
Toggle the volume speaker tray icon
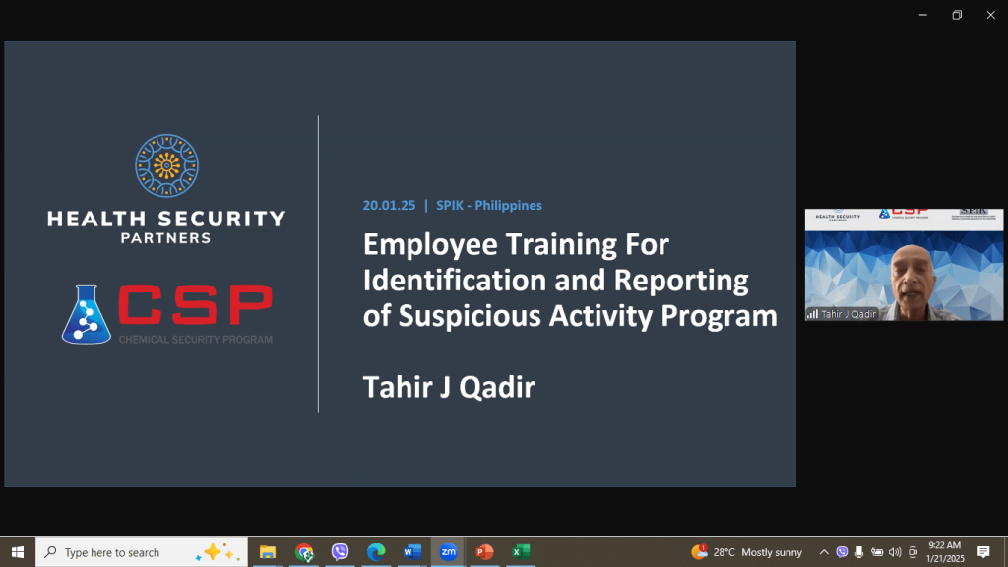[894, 552]
